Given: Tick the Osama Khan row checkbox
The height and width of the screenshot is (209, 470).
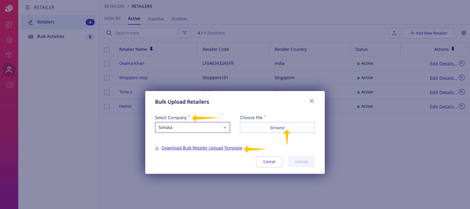Looking at the screenshot, I should 107,64.
